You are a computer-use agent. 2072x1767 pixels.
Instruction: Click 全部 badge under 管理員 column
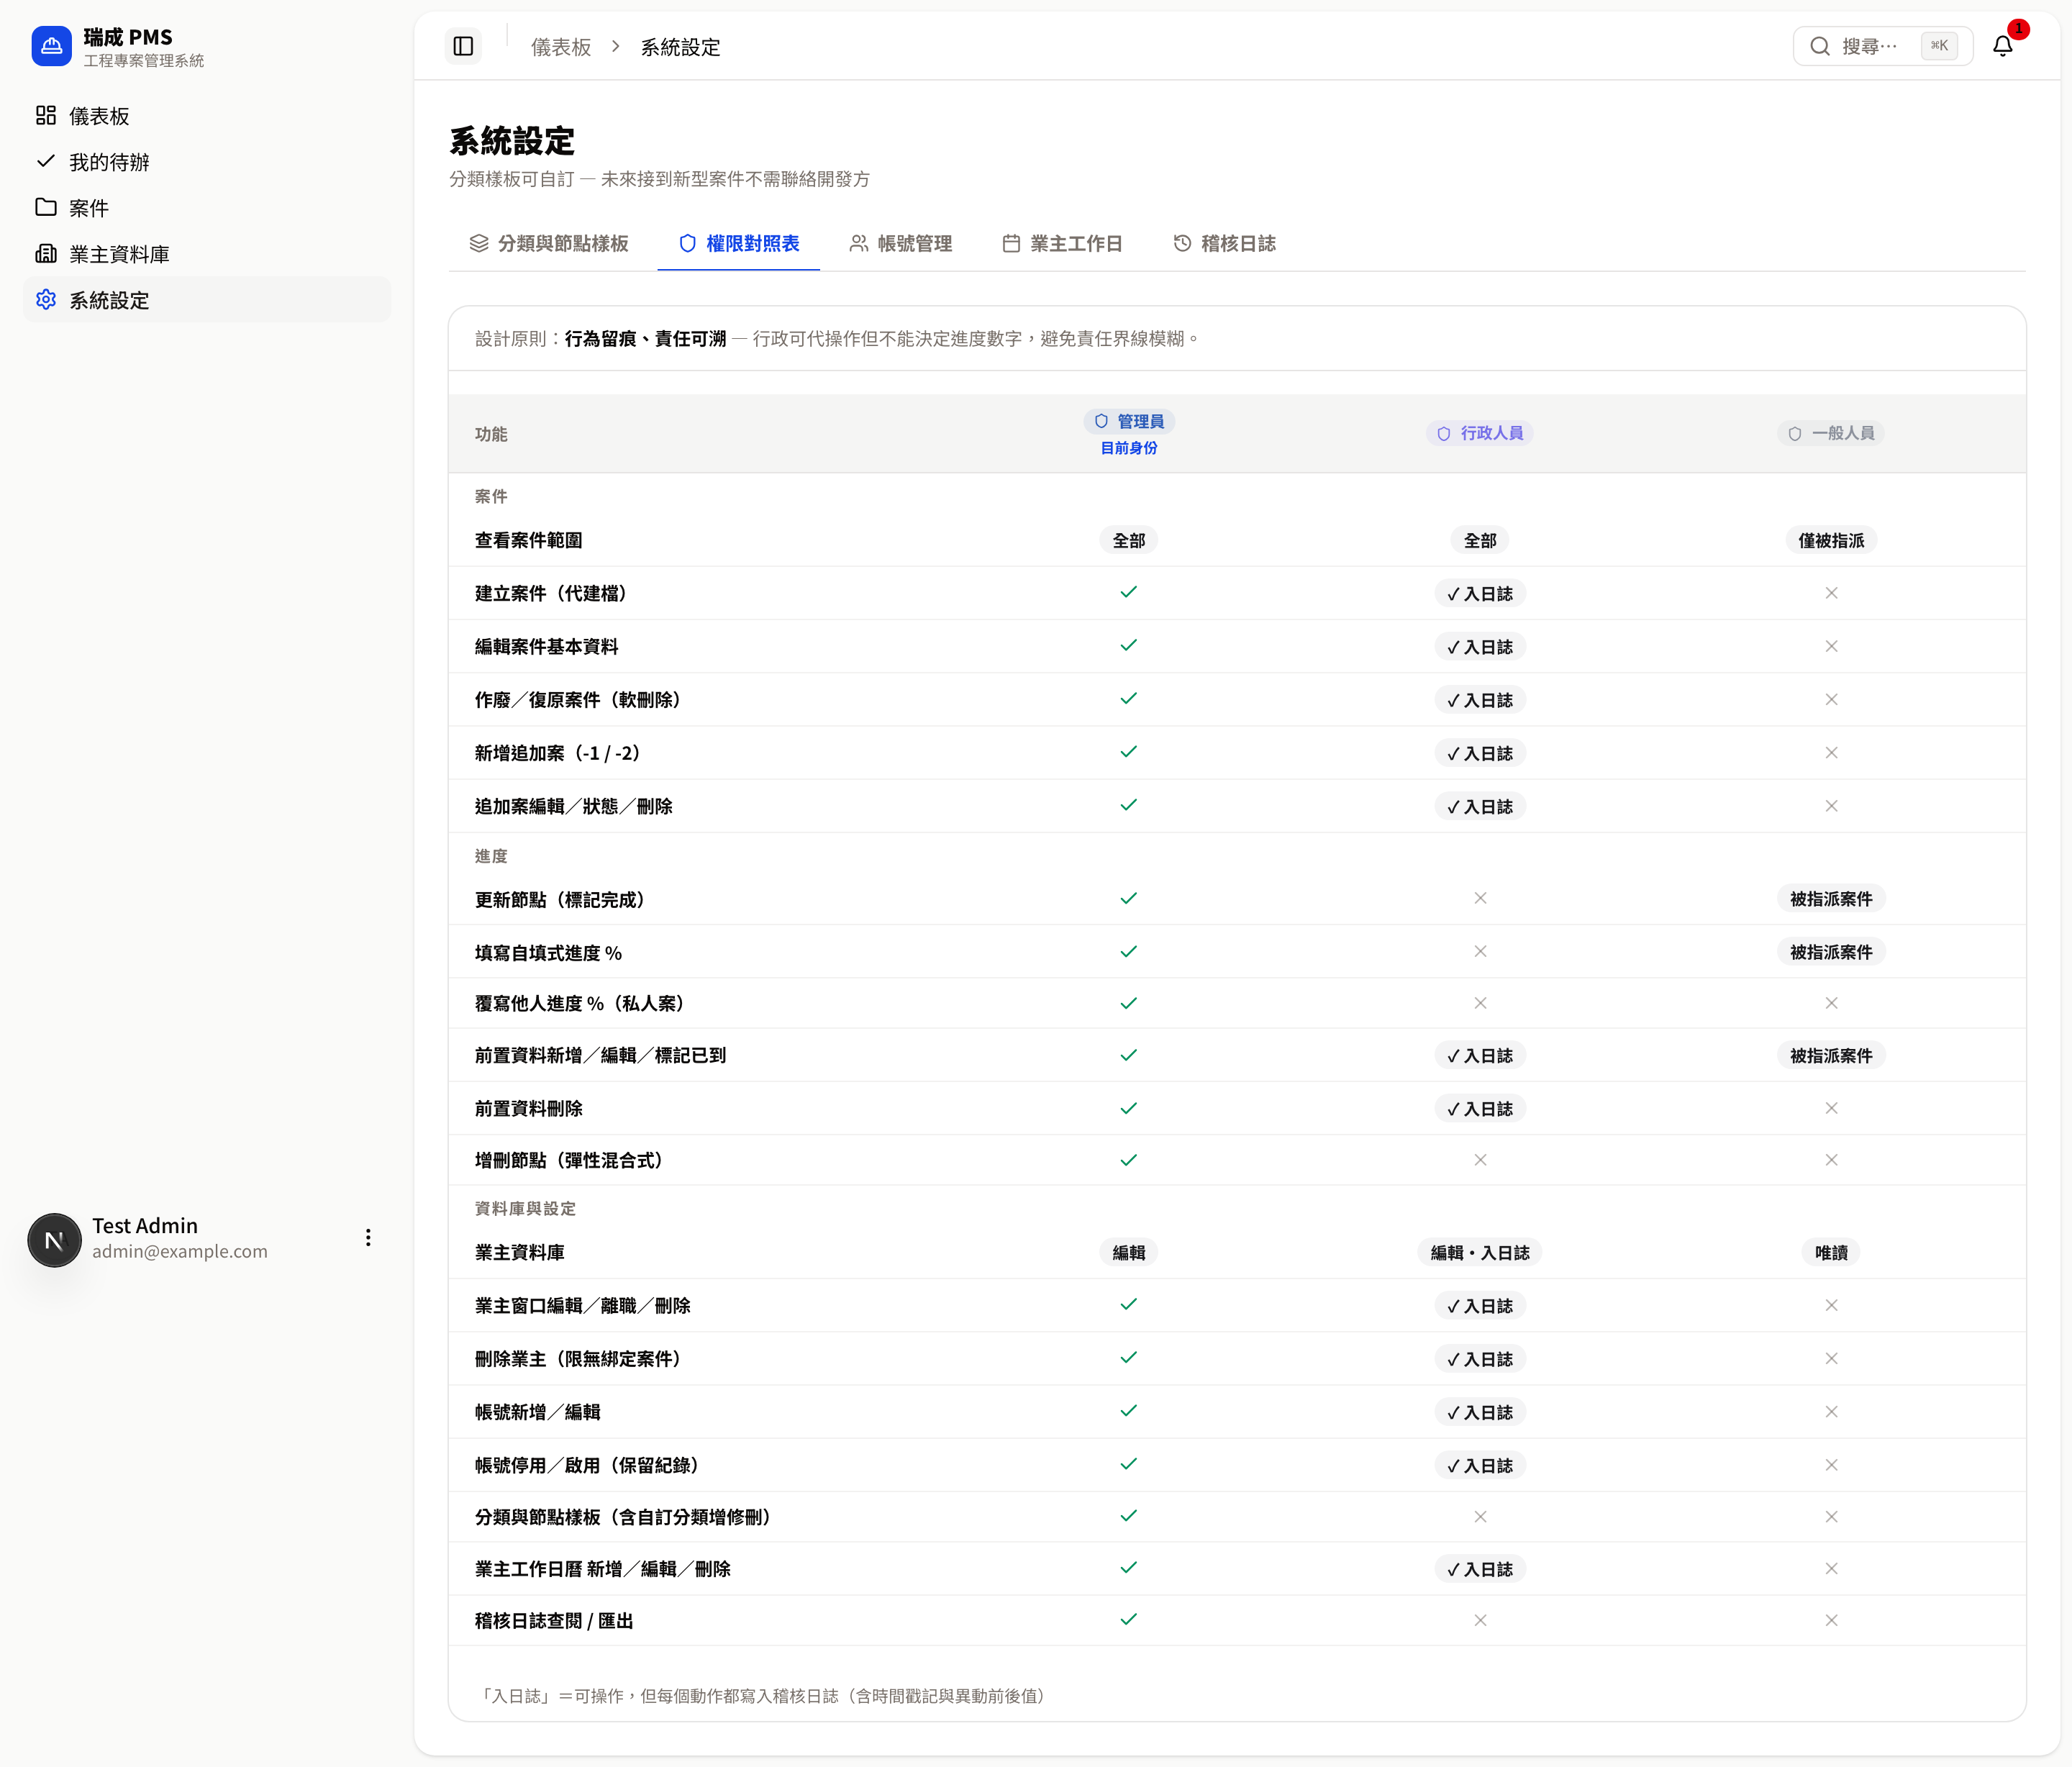(x=1129, y=540)
